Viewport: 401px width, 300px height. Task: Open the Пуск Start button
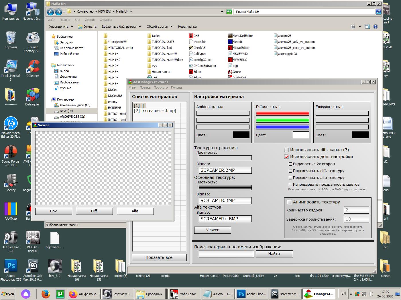point(8,294)
